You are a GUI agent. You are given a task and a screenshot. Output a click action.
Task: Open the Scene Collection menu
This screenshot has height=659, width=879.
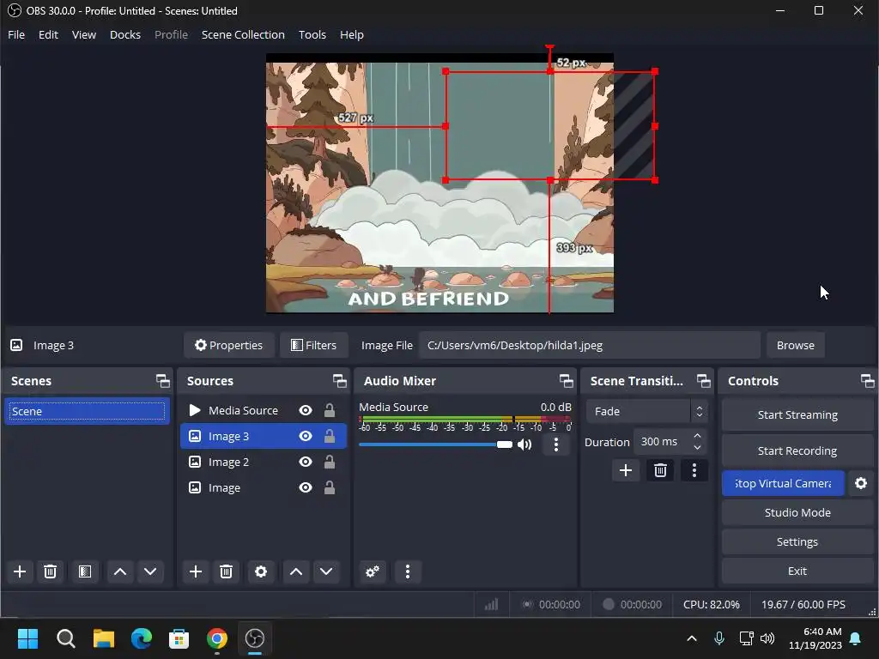tap(243, 34)
